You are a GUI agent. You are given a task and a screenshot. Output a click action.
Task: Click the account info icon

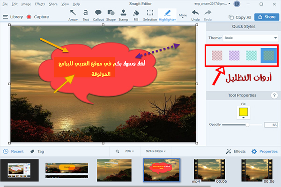[237, 4]
